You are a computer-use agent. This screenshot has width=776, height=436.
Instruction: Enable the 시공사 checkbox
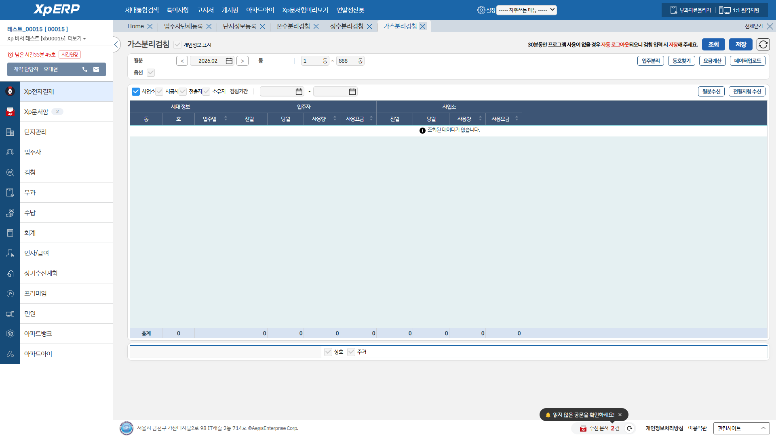click(x=160, y=92)
